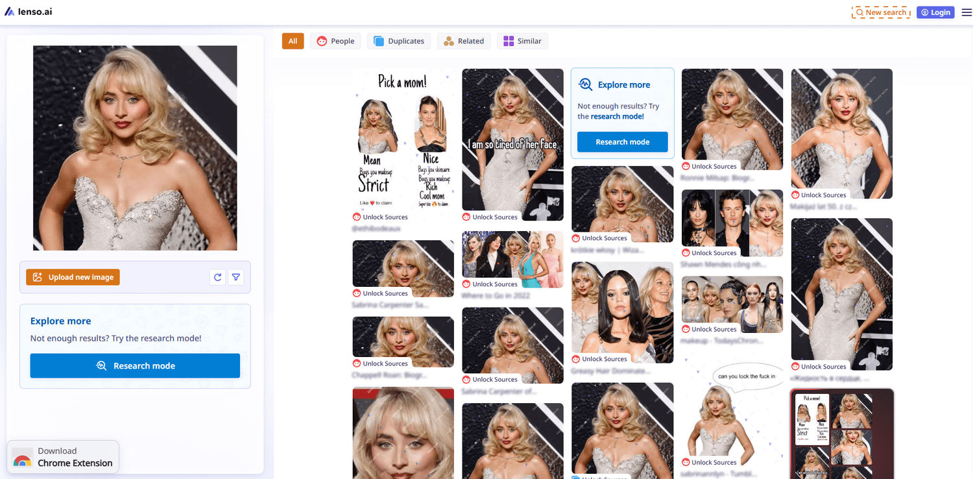Enable the Similar filter
Screen dimensions: 973x479
click(522, 40)
